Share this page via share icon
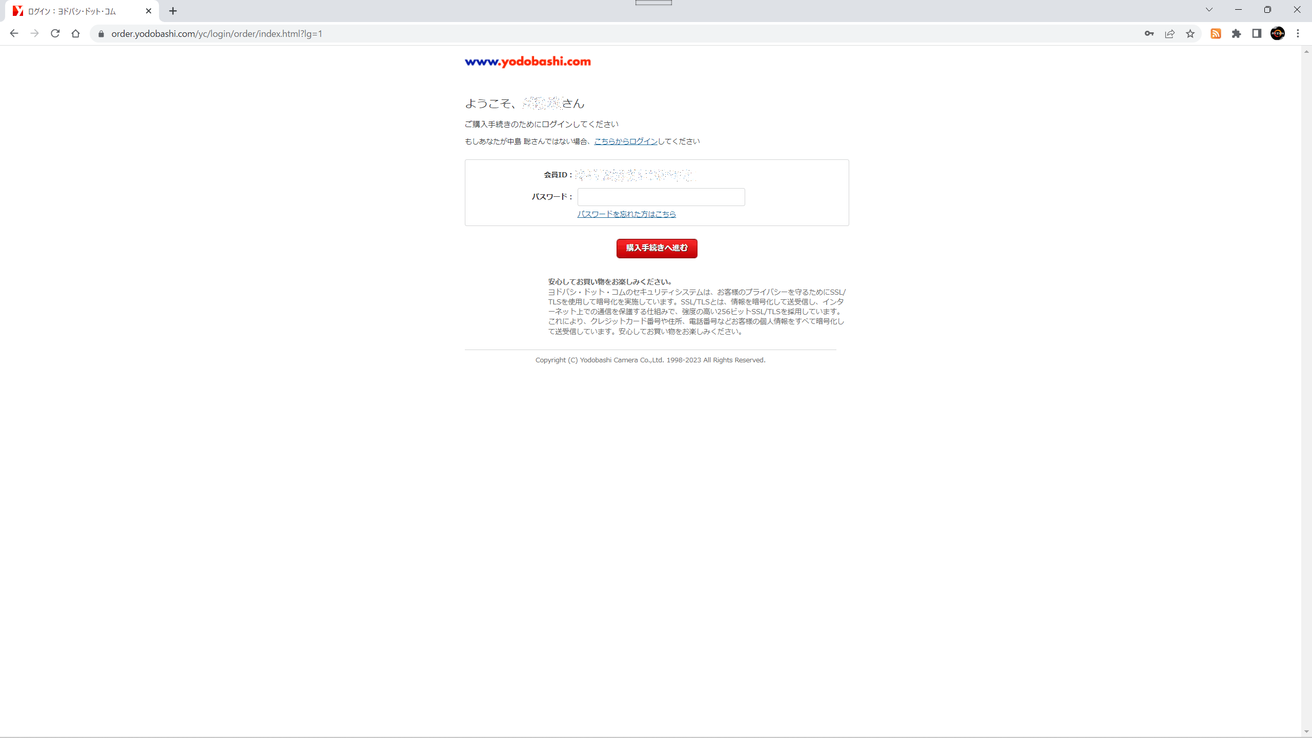 (x=1170, y=34)
